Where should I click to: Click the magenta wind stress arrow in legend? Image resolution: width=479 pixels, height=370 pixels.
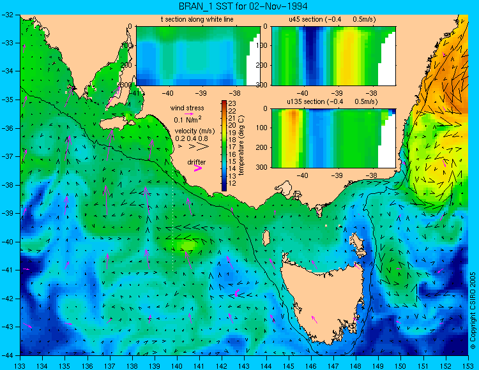tap(190, 114)
